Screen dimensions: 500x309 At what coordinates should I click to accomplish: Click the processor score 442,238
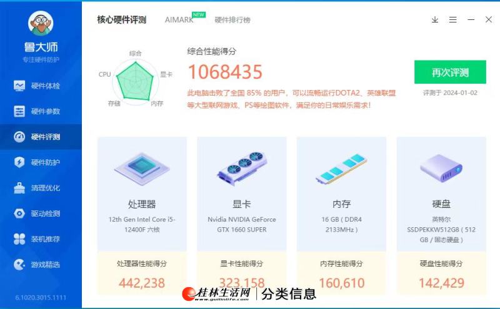click(x=142, y=283)
